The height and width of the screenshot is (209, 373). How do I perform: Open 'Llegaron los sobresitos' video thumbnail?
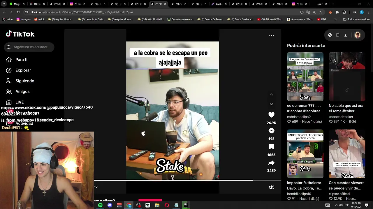(x=305, y=77)
